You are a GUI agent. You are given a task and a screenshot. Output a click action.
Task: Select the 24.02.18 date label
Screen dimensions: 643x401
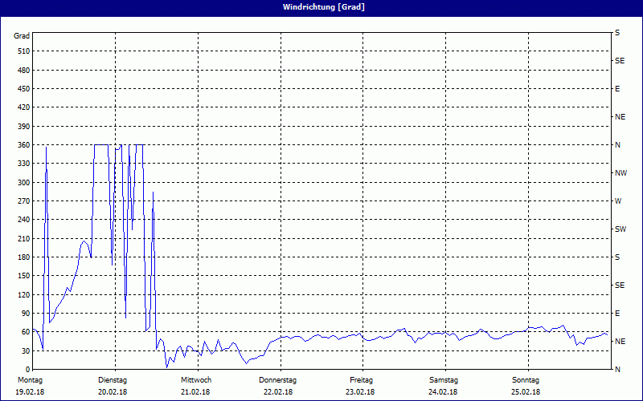pos(443,391)
